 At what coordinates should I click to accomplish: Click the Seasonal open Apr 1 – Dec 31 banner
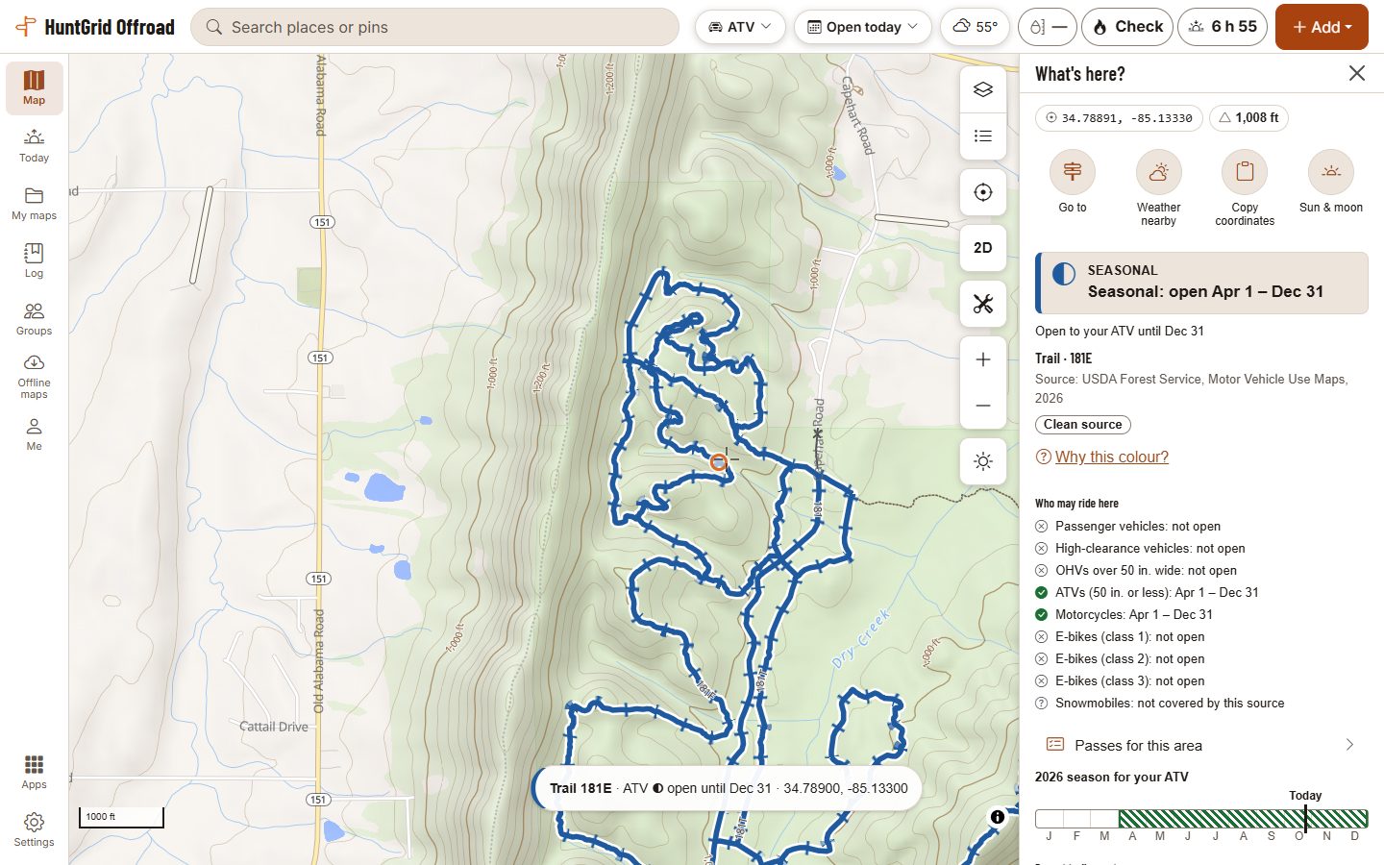point(1201,283)
